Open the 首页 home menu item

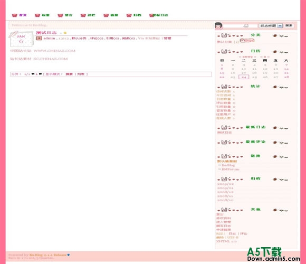pos(23,15)
